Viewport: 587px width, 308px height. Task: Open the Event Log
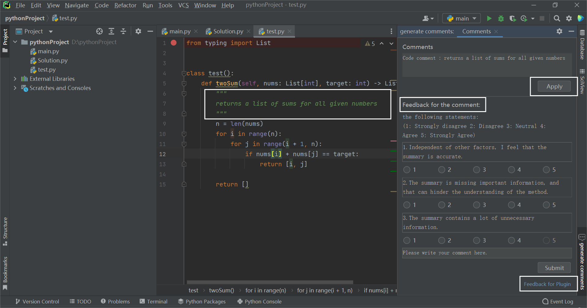(558, 302)
